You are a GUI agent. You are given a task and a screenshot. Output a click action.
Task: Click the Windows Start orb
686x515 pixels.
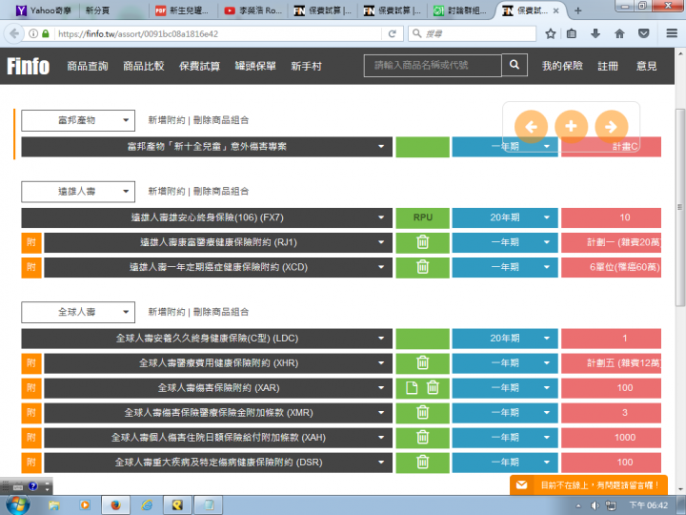click(x=17, y=505)
